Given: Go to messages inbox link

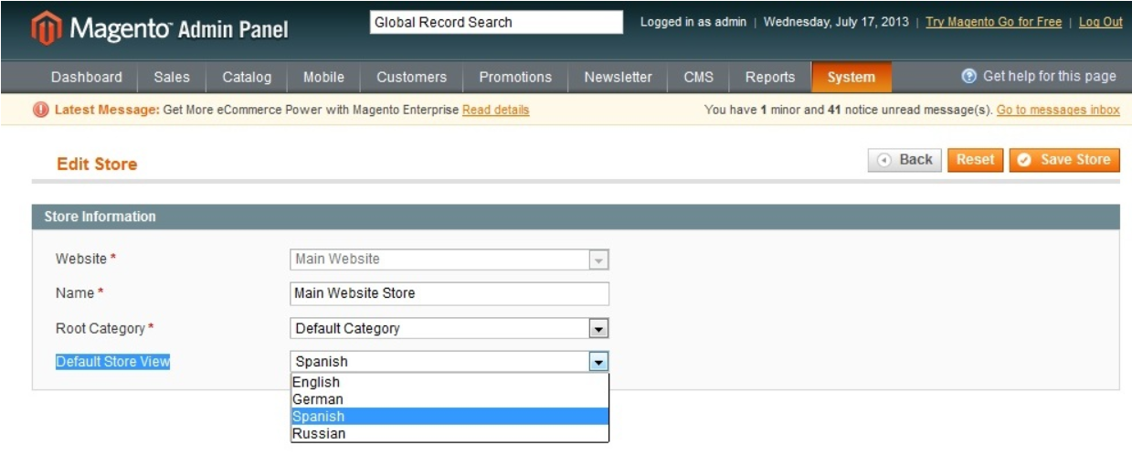Looking at the screenshot, I should [1058, 110].
